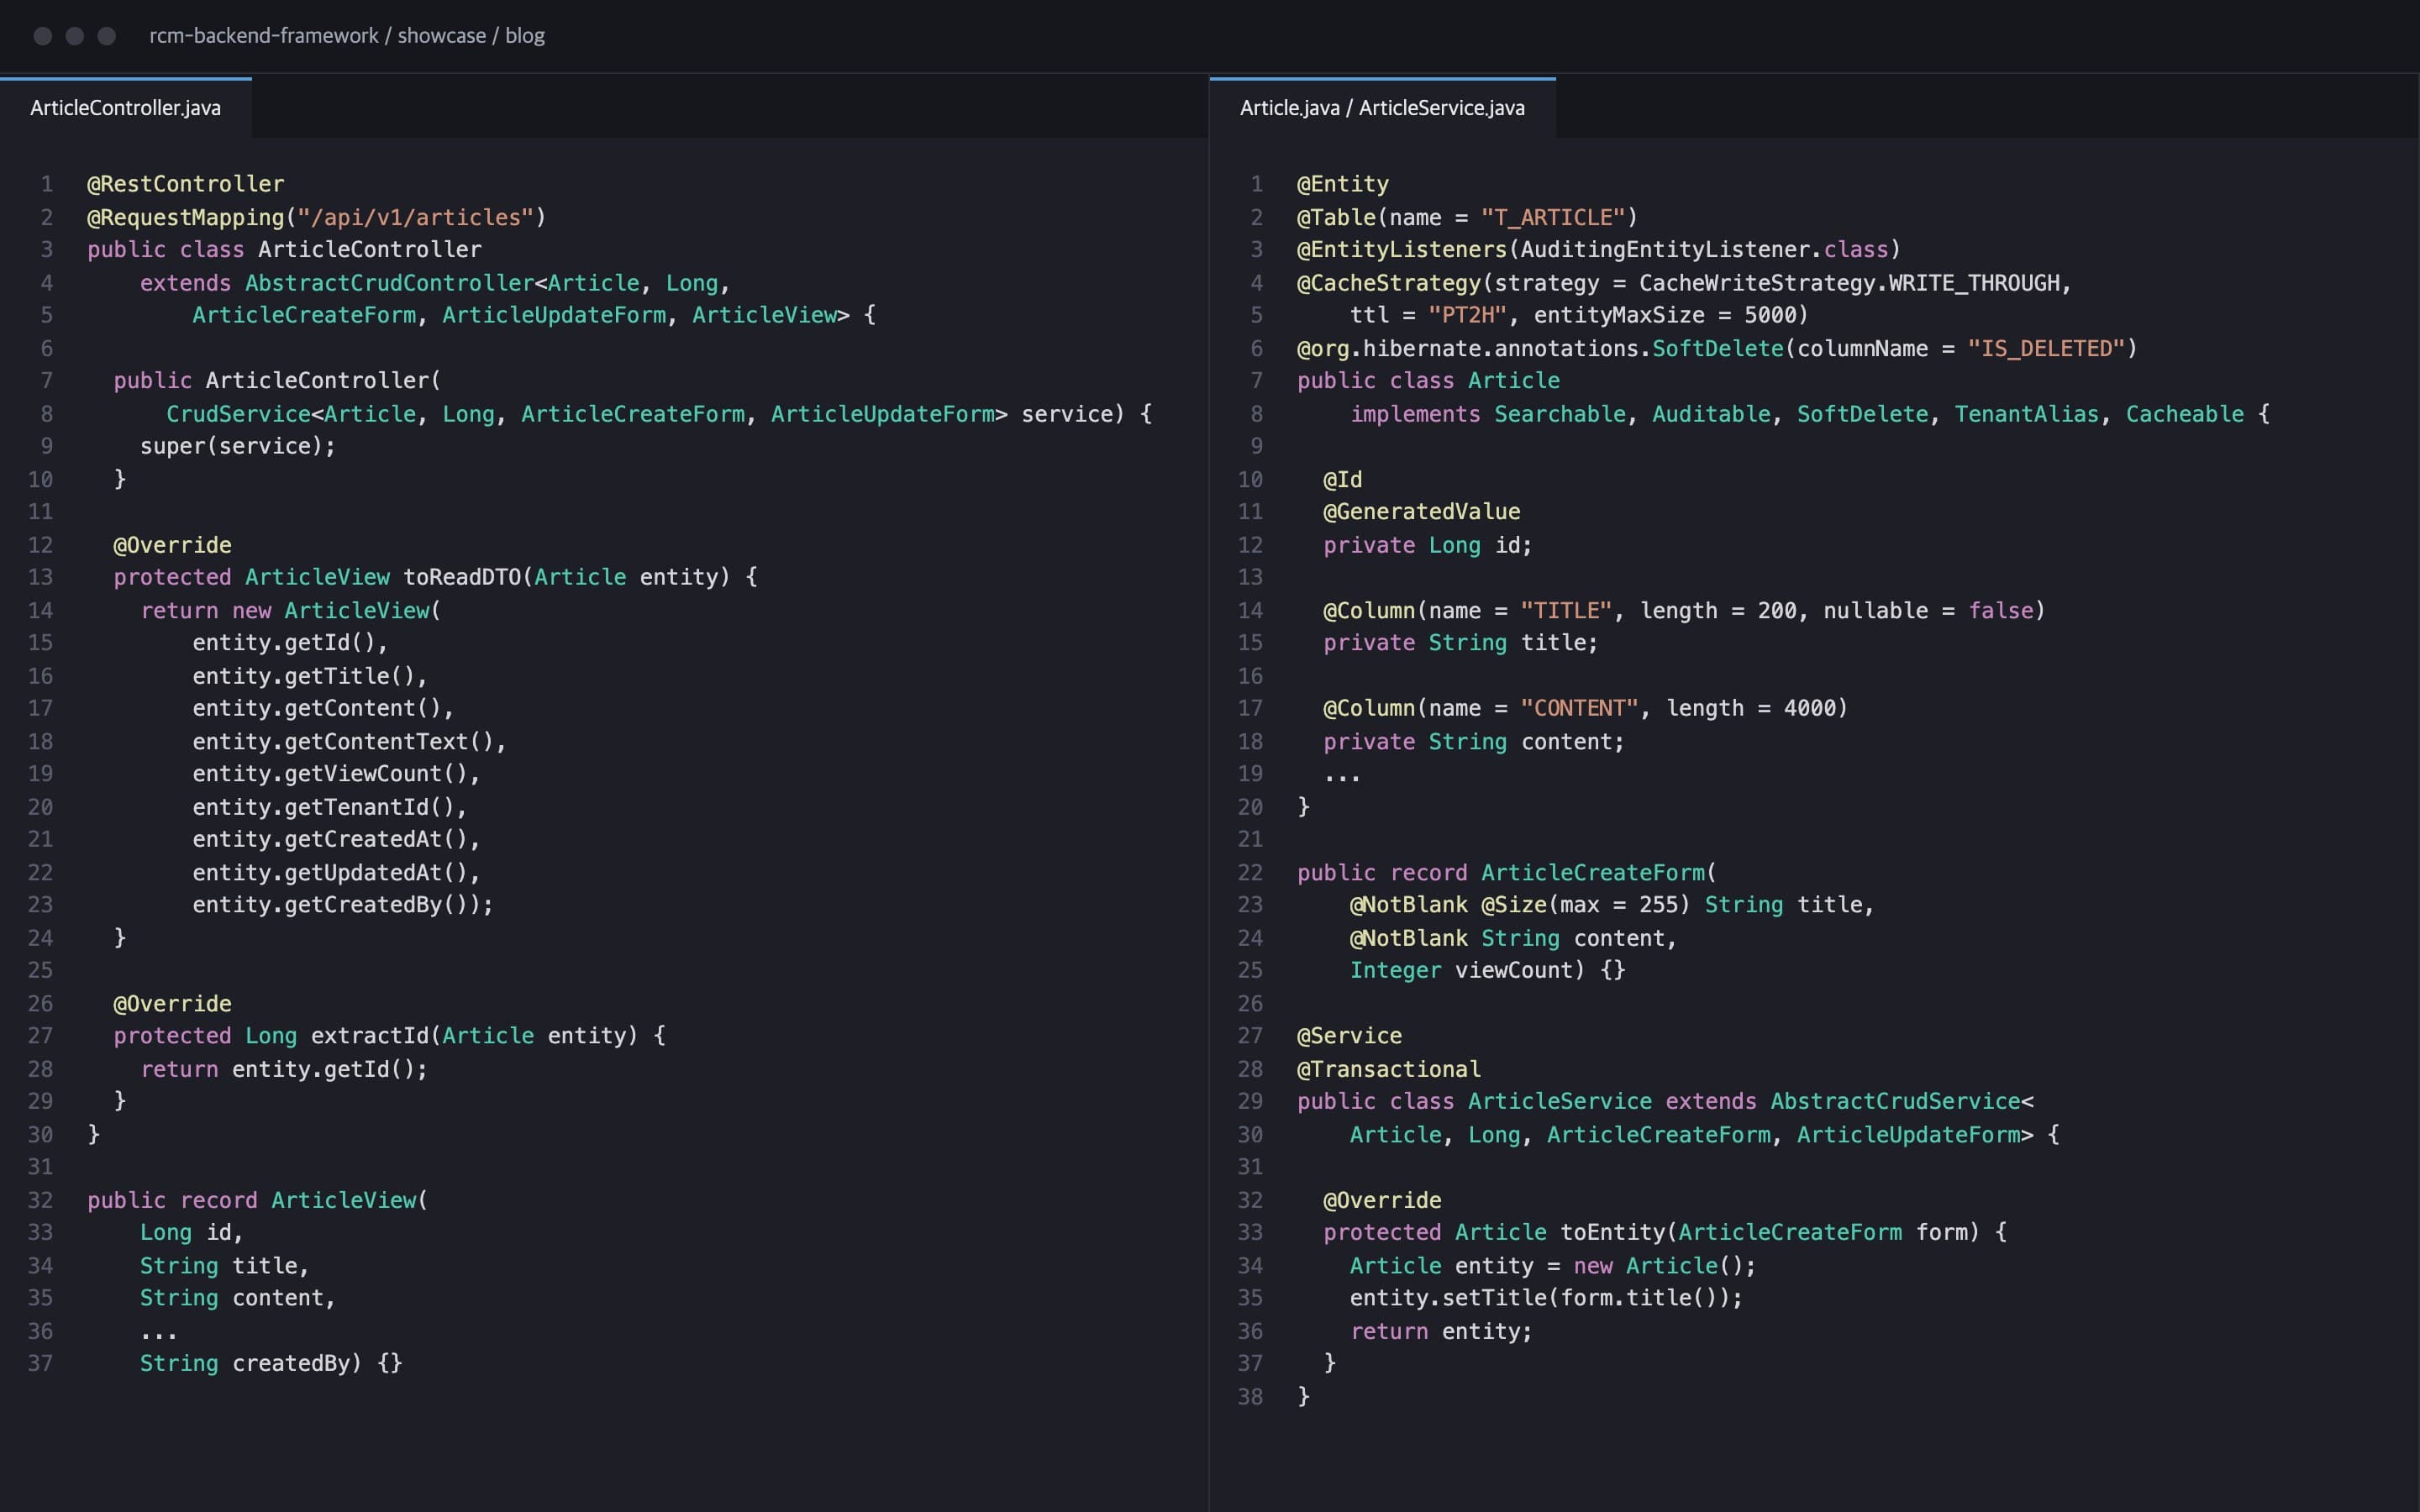Click the entity.getViewCount() line
This screenshot has width=2420, height=1512.
click(337, 774)
